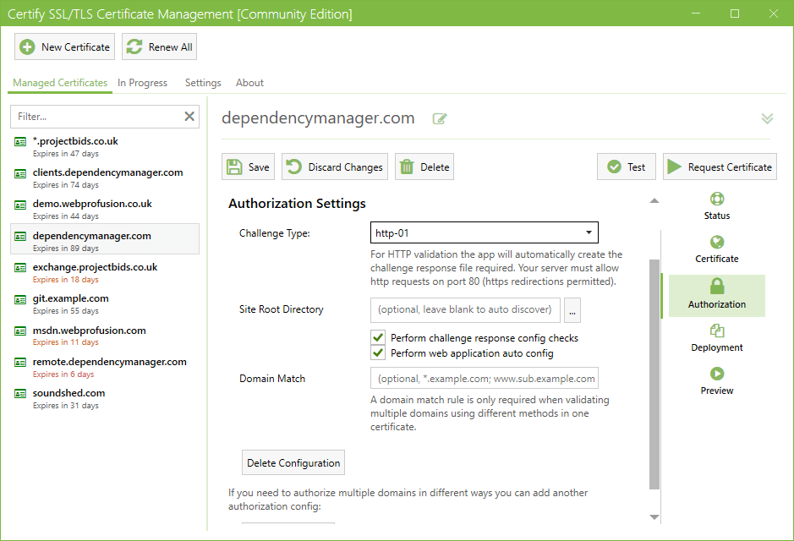Screen dimensions: 794x541
Task: Expand the double chevron at top right
Action: pyautogui.click(x=767, y=119)
